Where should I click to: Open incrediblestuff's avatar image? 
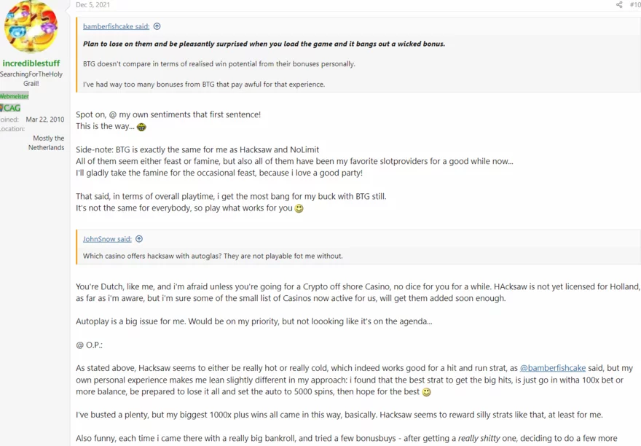31,26
